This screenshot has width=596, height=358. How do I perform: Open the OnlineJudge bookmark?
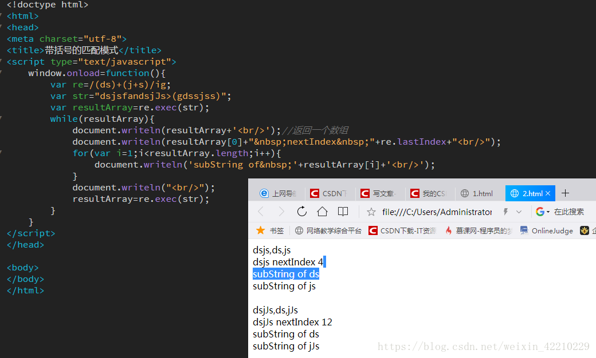tap(547, 230)
